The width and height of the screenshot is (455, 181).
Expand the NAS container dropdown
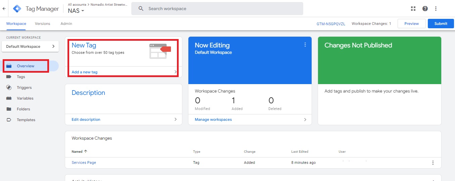pos(76,11)
